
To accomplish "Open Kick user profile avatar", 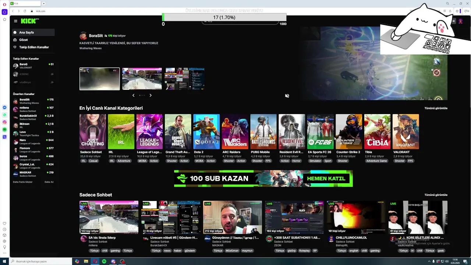I will 460,21.
